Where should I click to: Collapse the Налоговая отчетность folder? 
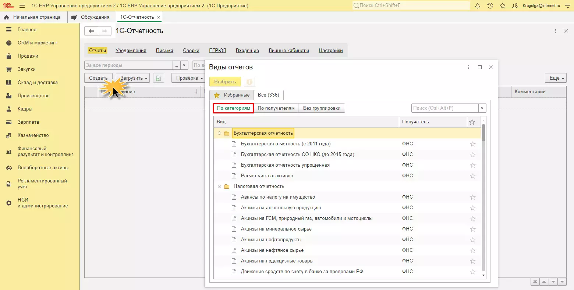point(219,186)
